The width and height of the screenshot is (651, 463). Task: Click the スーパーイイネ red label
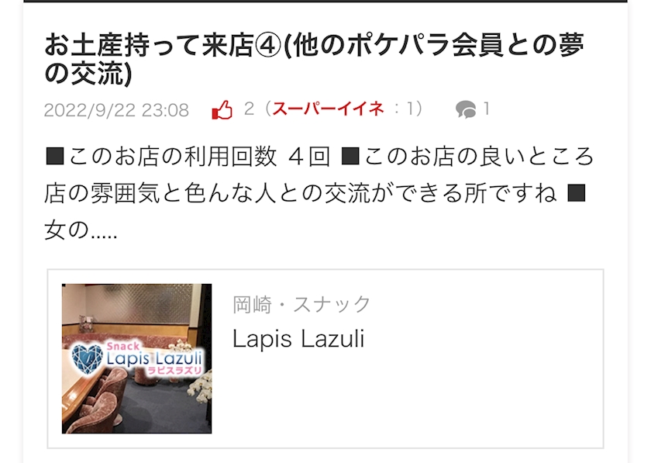coord(328,109)
